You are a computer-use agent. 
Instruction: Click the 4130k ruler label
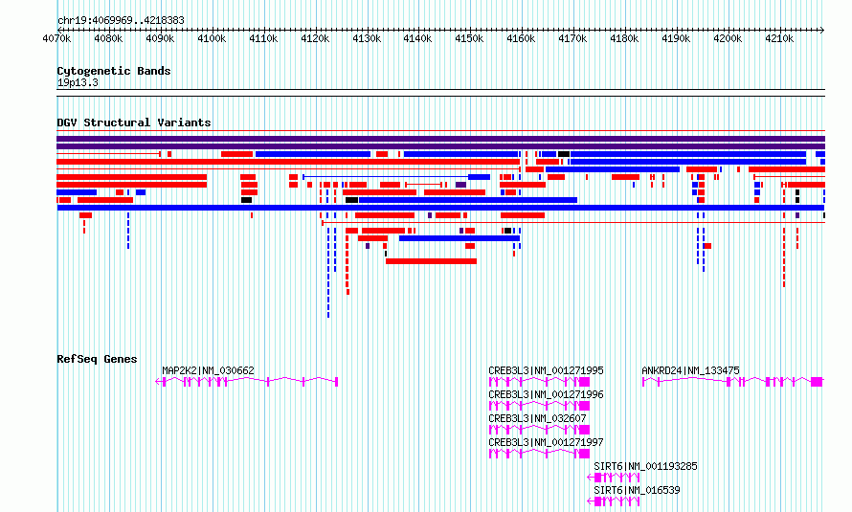click(x=367, y=38)
